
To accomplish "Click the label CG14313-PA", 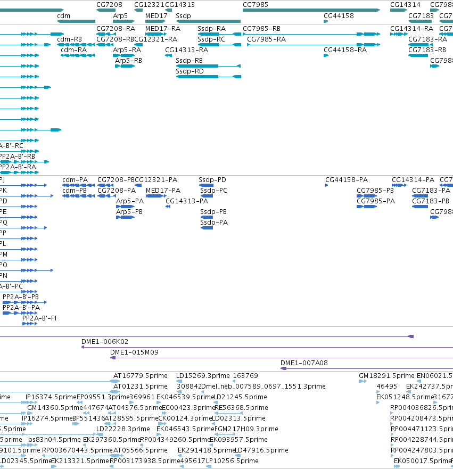I will pyautogui.click(x=187, y=201).
